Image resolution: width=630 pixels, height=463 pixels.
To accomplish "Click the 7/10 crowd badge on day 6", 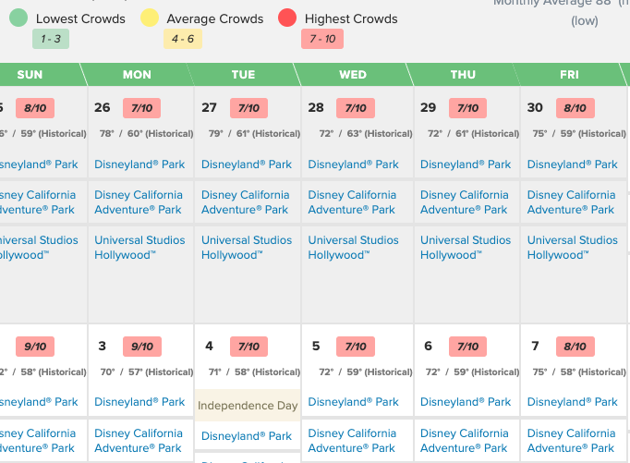I will tap(467, 347).
